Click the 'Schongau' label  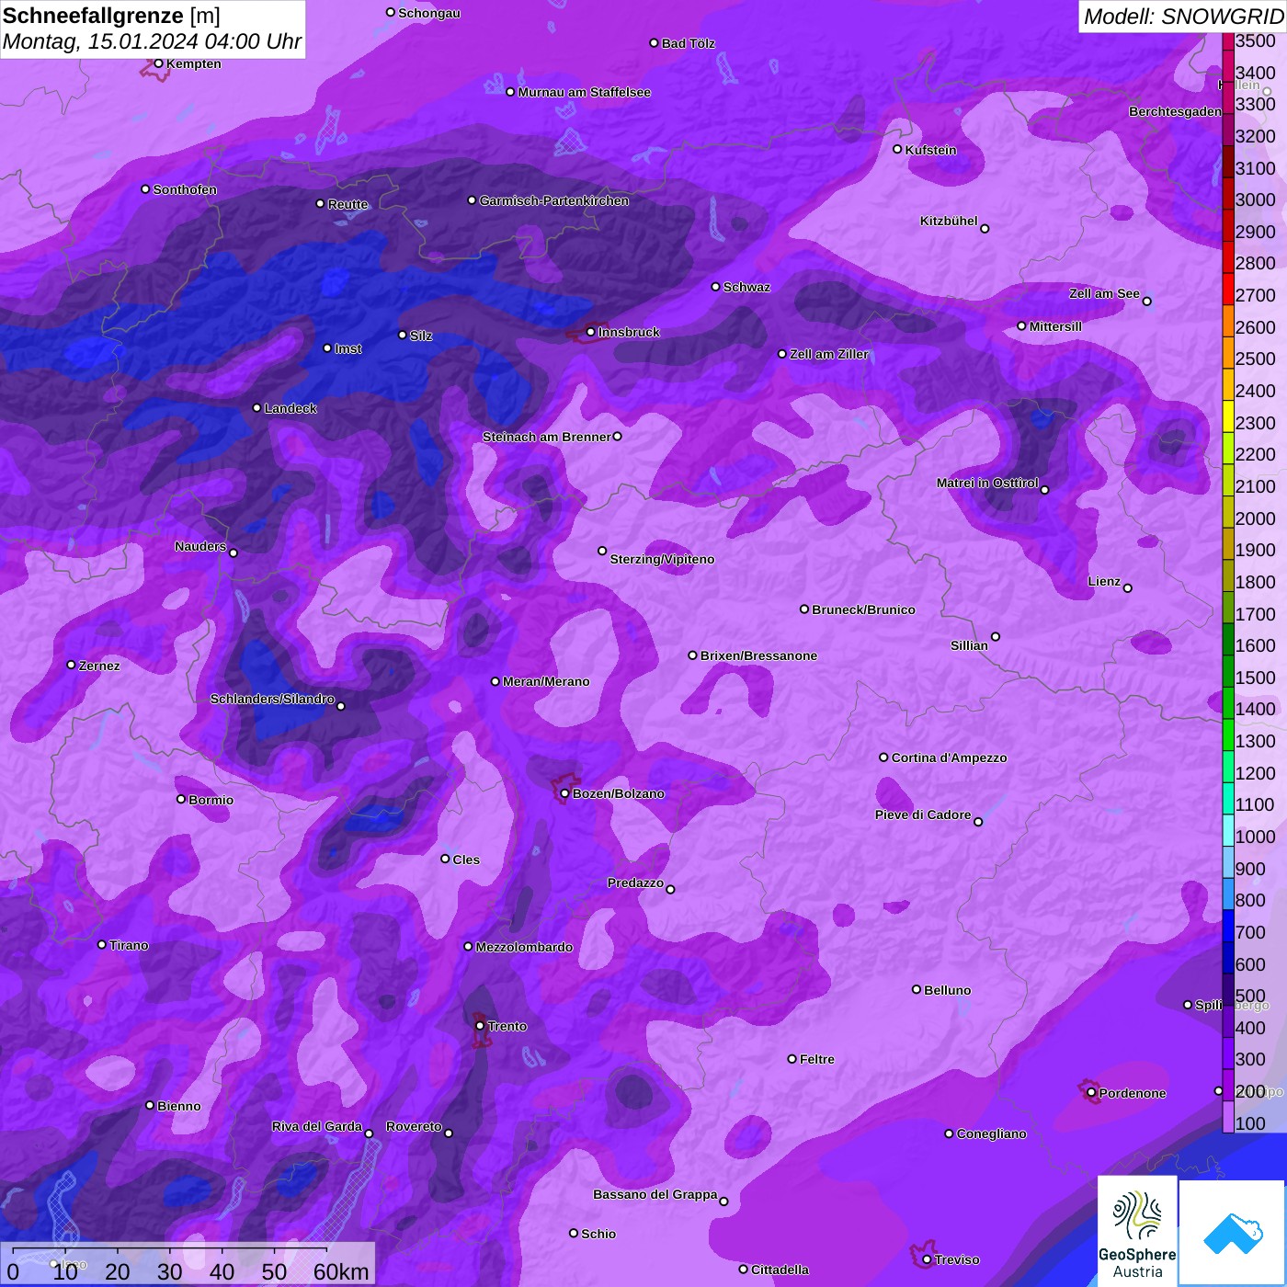pyautogui.click(x=429, y=13)
